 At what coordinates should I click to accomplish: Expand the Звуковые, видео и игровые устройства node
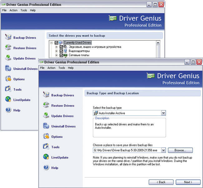56,47
